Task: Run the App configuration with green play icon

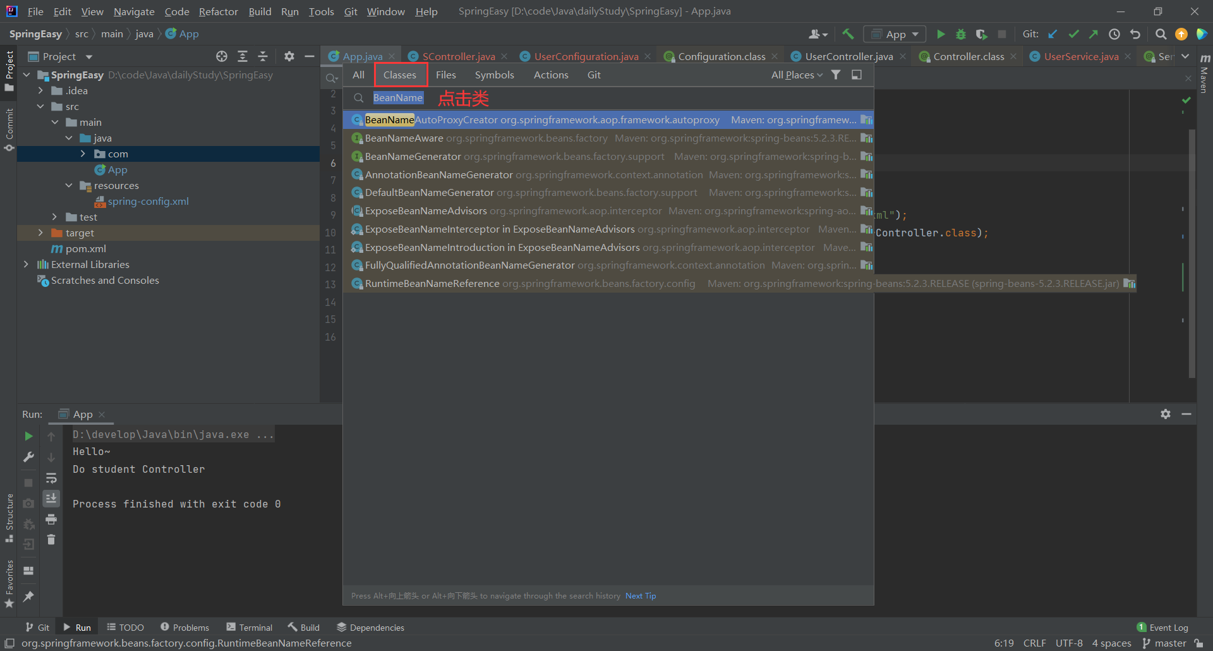Action: (941, 34)
